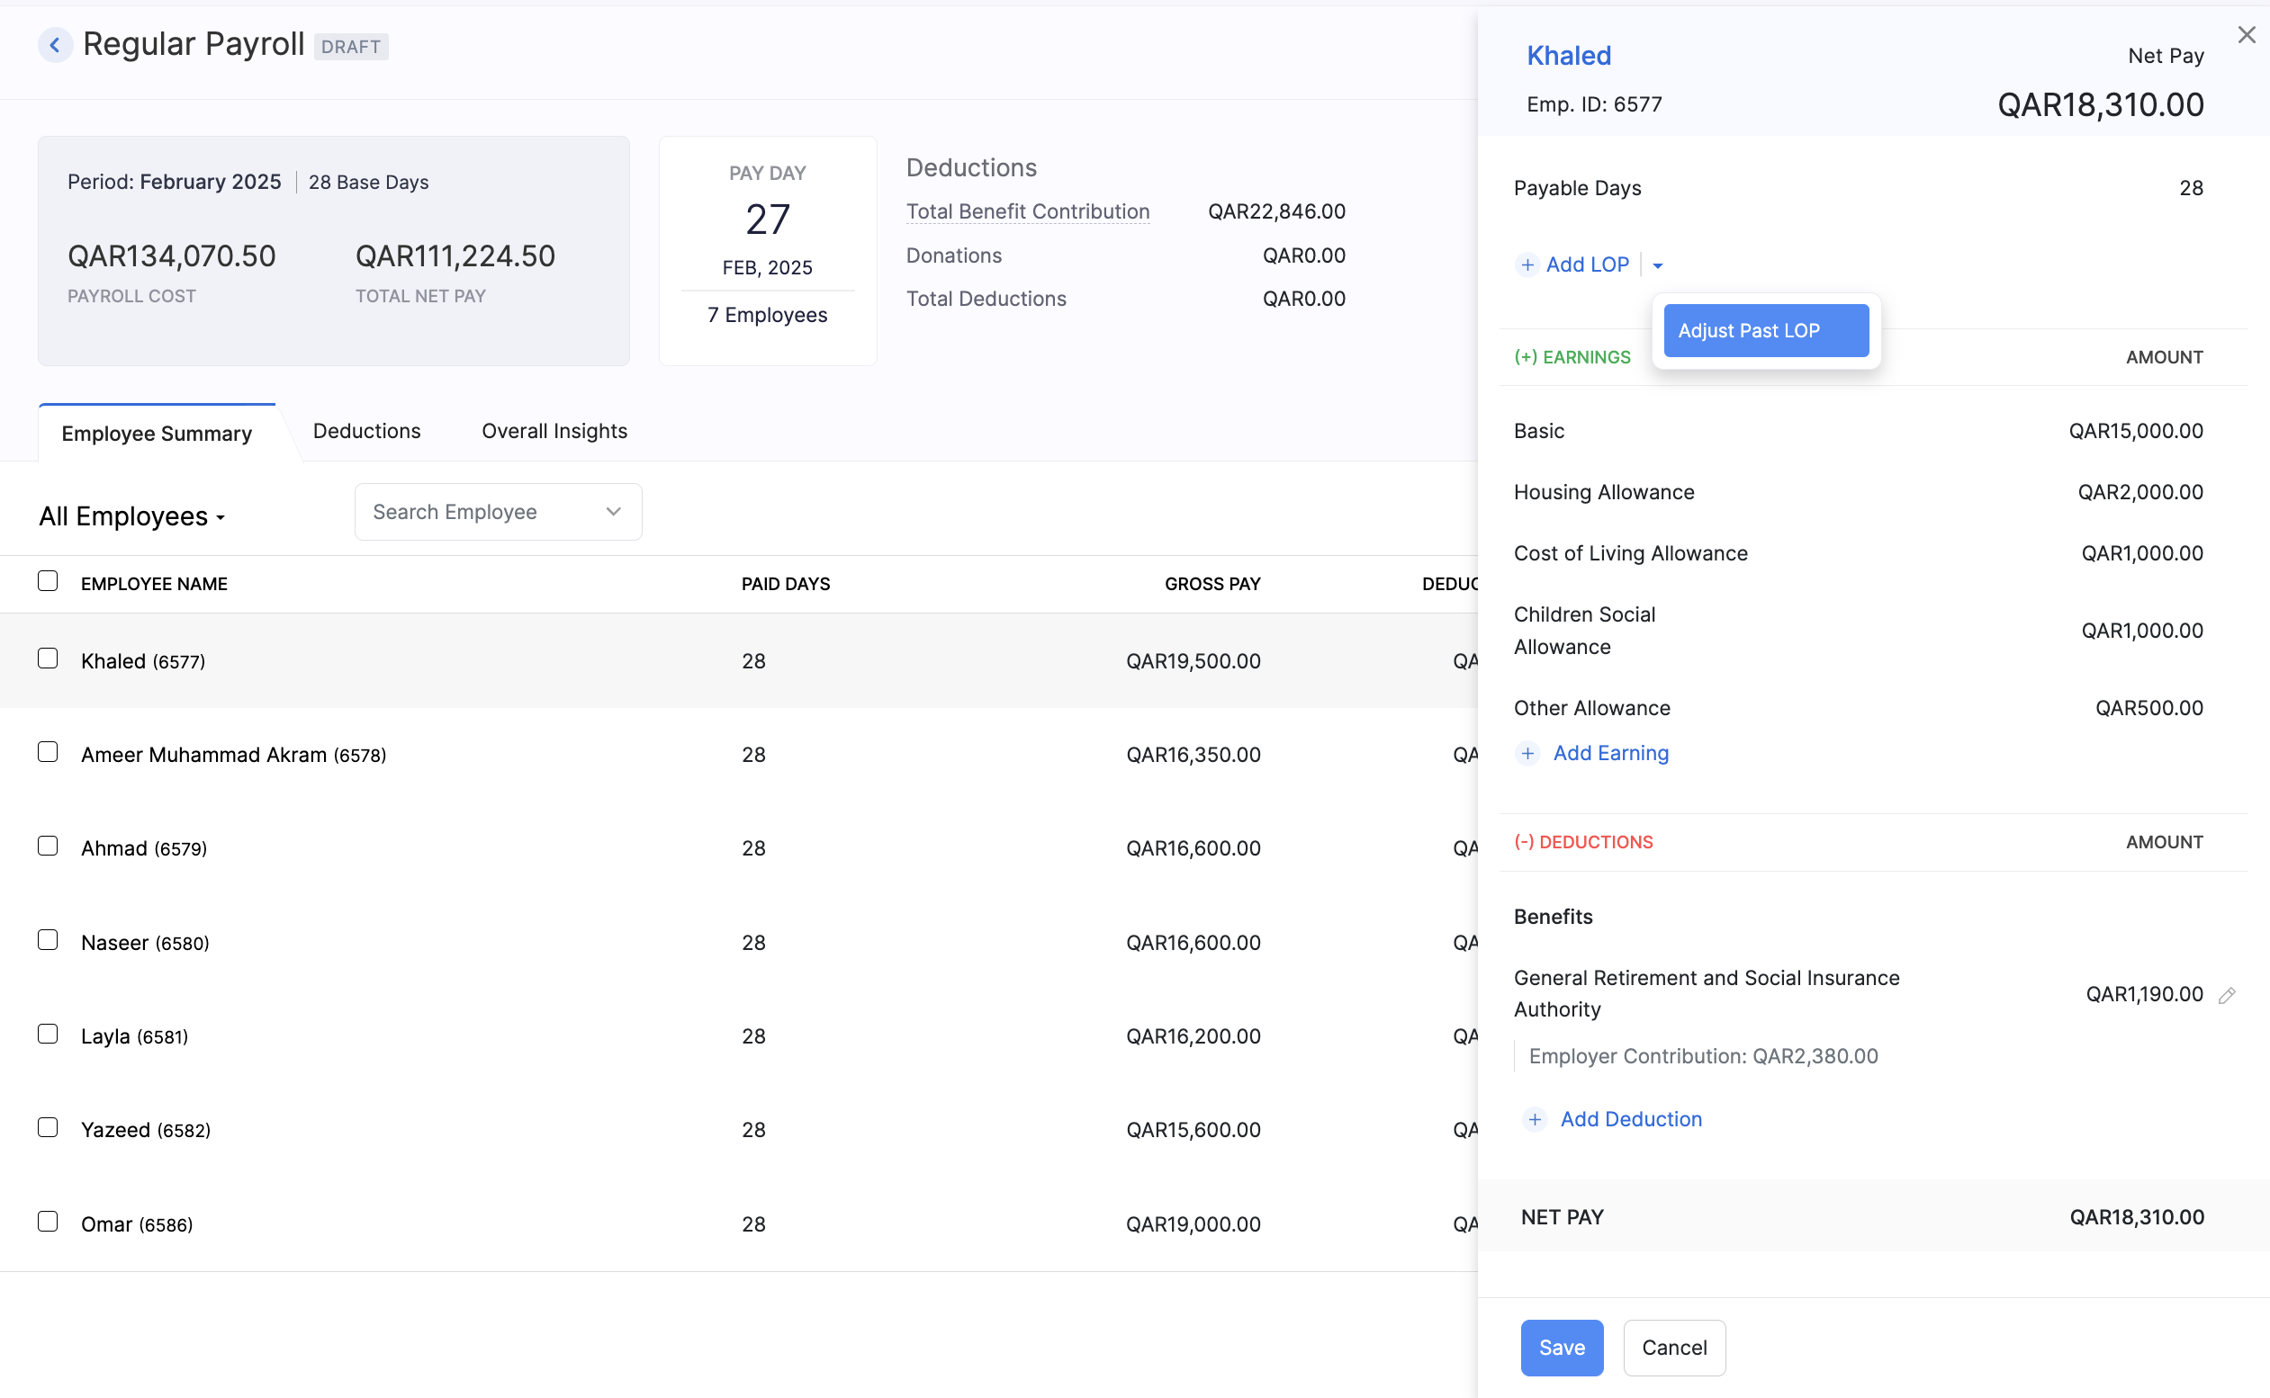
Task: Switch to the Deductions tab
Action: (x=366, y=431)
